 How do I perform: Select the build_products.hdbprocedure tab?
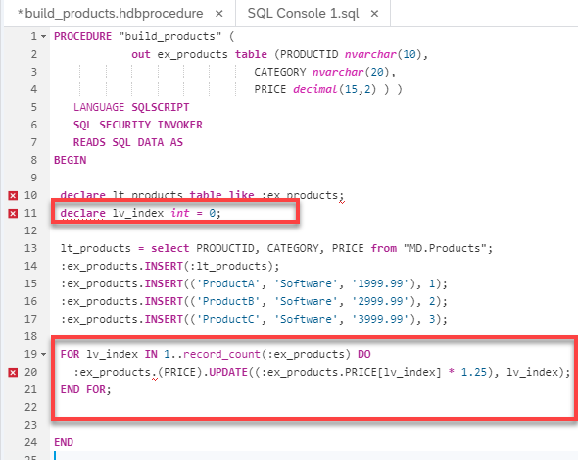pos(114,14)
